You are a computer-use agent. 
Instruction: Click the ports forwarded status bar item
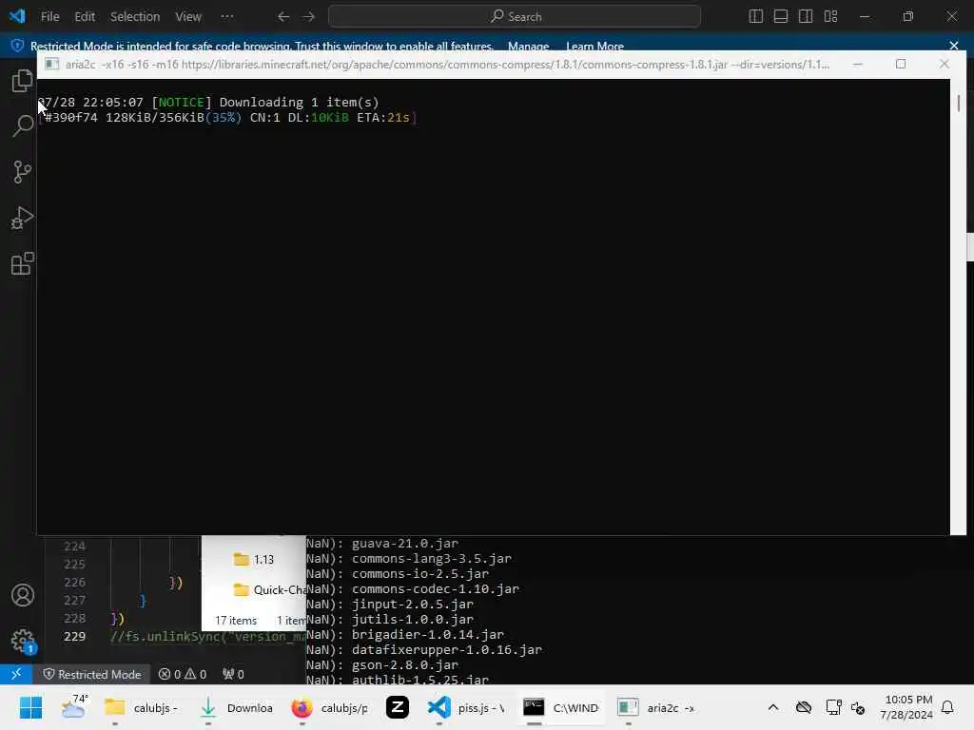233,674
